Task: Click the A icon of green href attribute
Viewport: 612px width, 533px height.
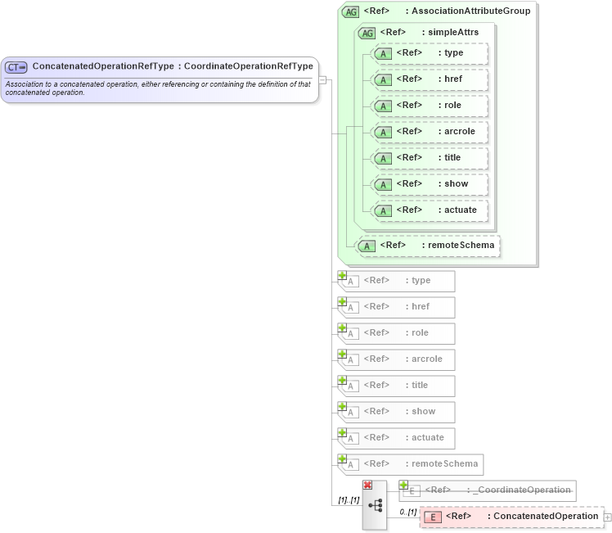Action: click(x=383, y=80)
